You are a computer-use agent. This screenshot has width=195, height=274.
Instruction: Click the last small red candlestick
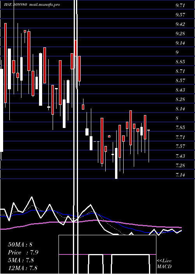(149, 130)
